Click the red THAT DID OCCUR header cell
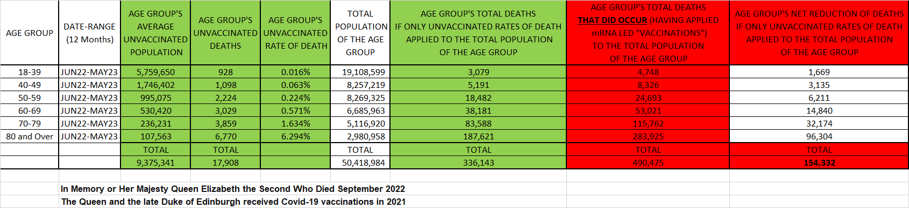This screenshot has height=208, width=909. pos(648,33)
